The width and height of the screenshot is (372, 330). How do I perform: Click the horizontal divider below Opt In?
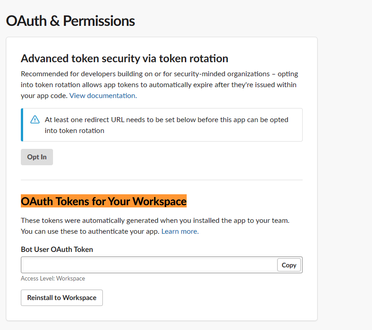161,180
